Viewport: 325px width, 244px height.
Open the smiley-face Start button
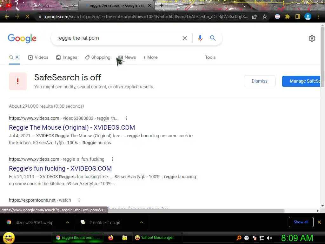tap(9, 238)
